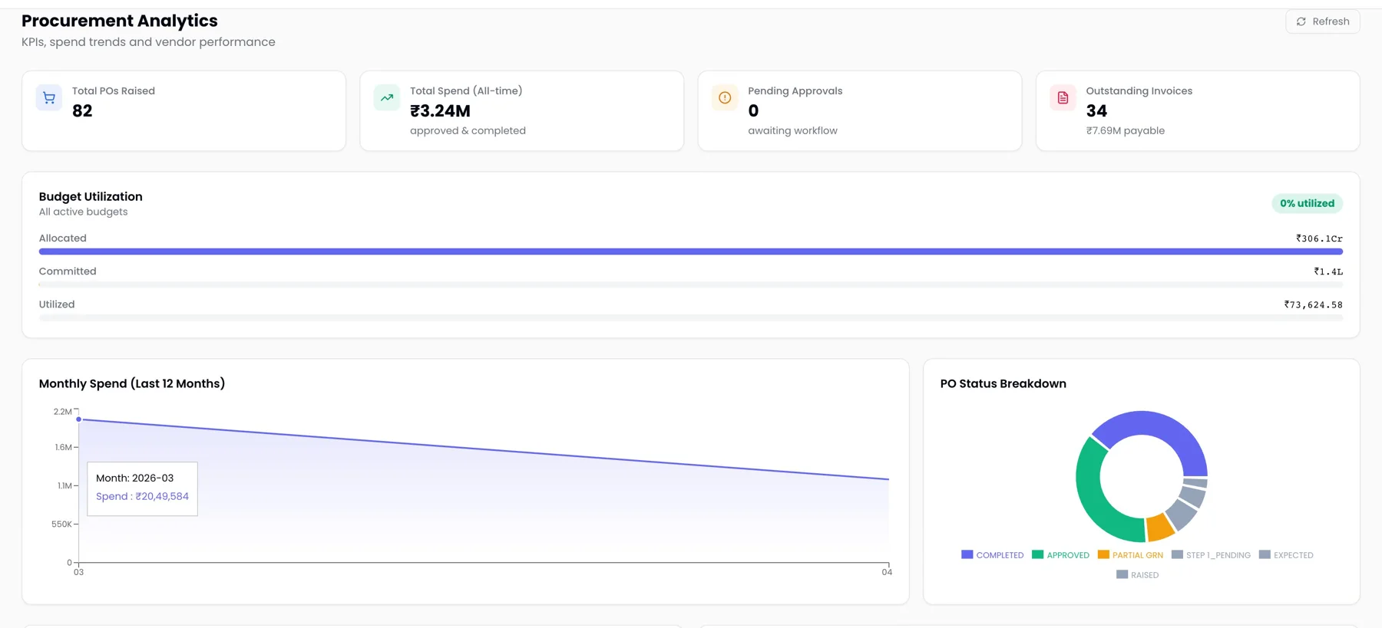Click the awaiting workflow subtitle
Image resolution: width=1382 pixels, height=628 pixels.
(x=792, y=131)
